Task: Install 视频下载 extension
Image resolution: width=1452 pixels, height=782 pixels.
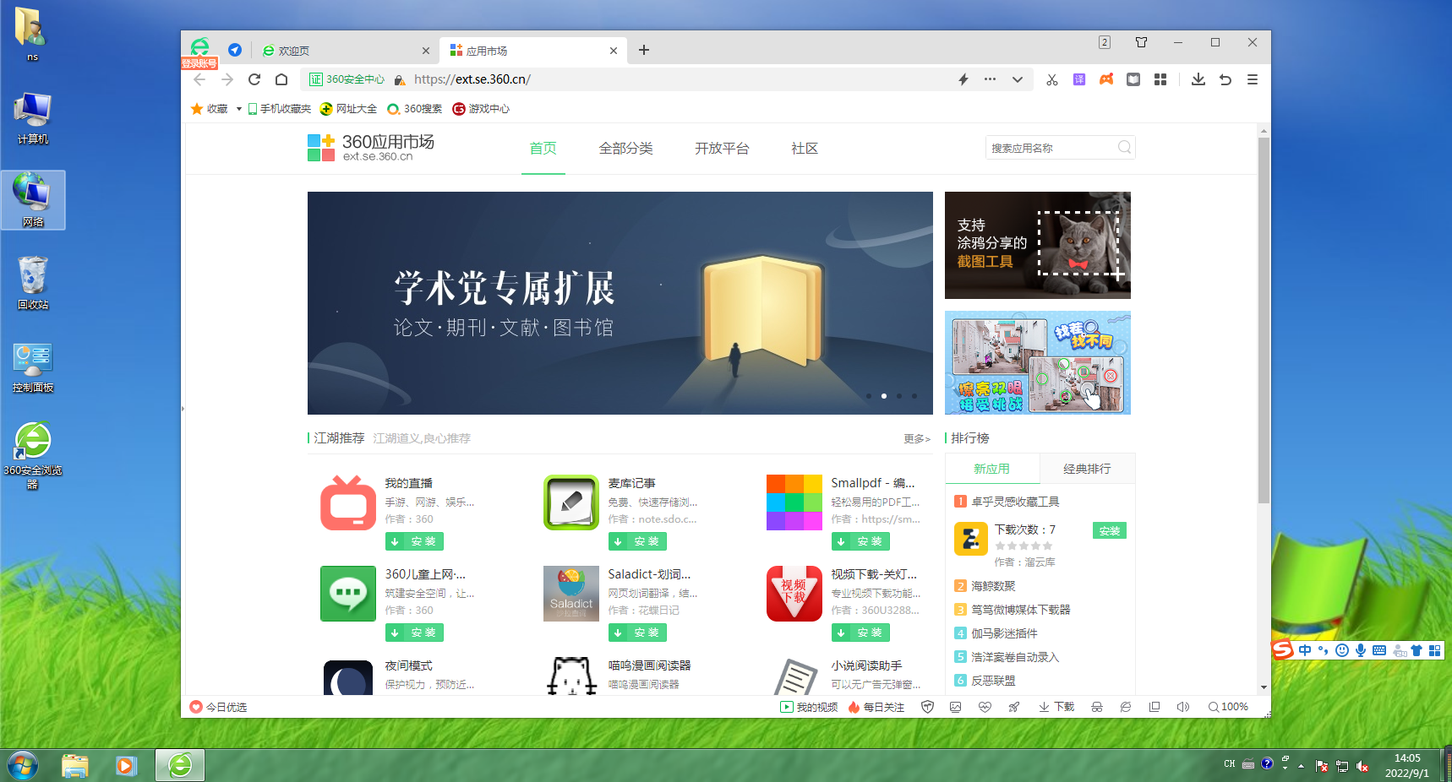Action: 860,633
